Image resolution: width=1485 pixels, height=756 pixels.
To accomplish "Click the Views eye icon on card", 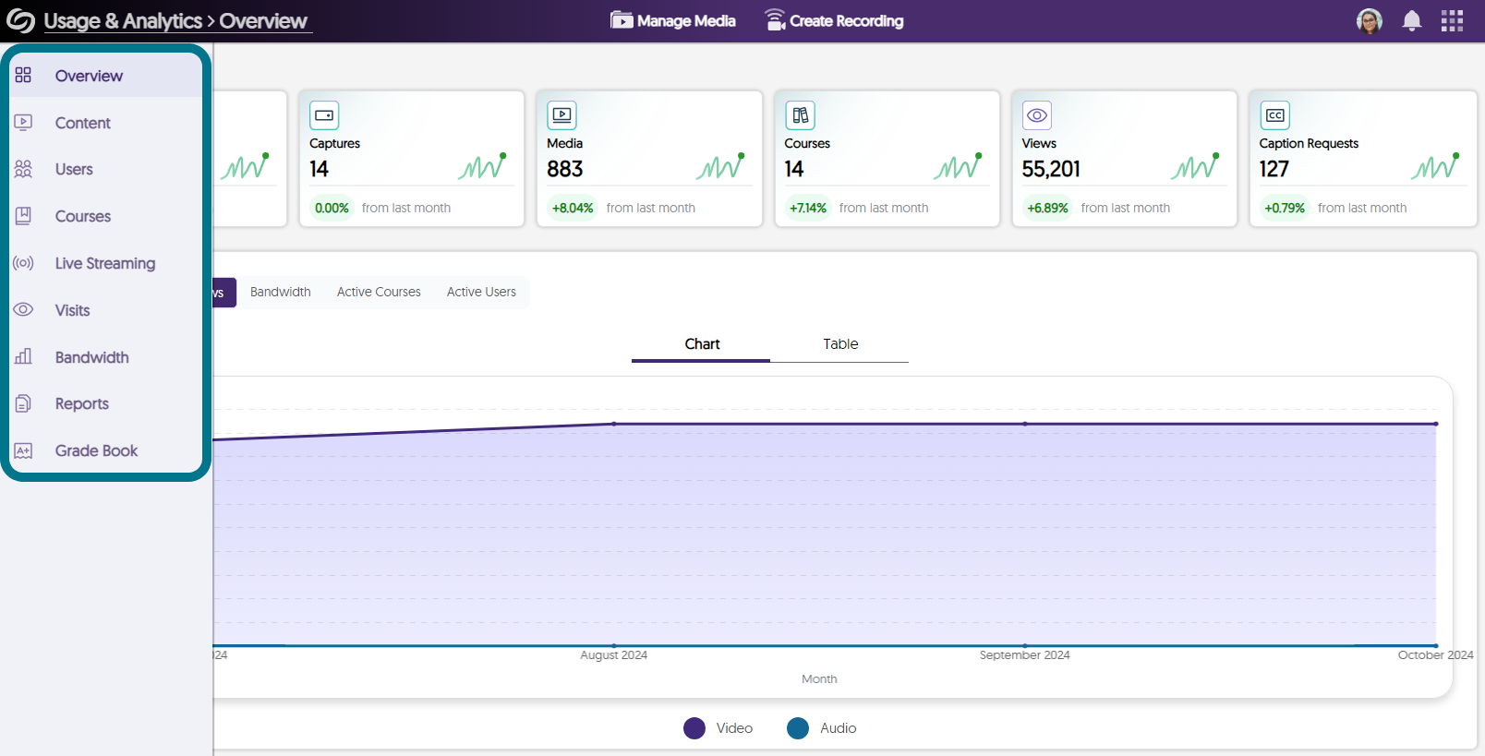I will coord(1037,115).
